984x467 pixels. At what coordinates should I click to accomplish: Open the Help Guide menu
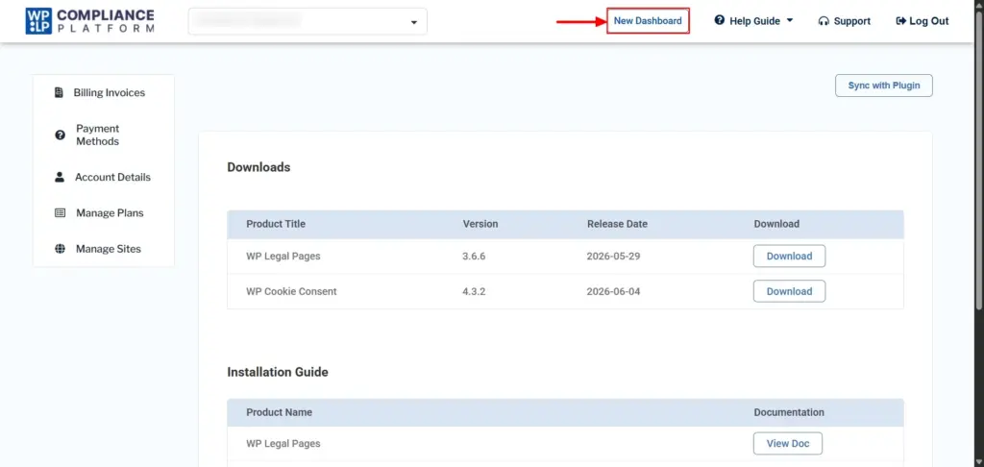753,21
